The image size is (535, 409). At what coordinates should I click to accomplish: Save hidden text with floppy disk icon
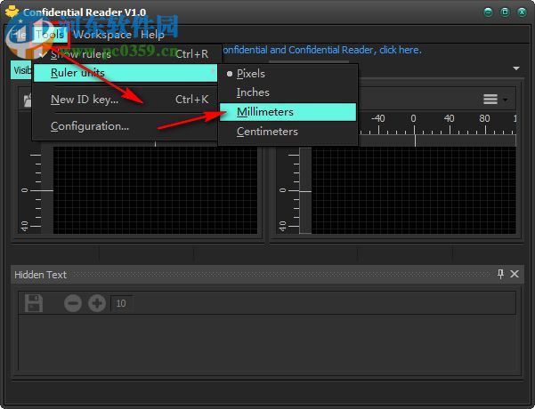(x=34, y=303)
